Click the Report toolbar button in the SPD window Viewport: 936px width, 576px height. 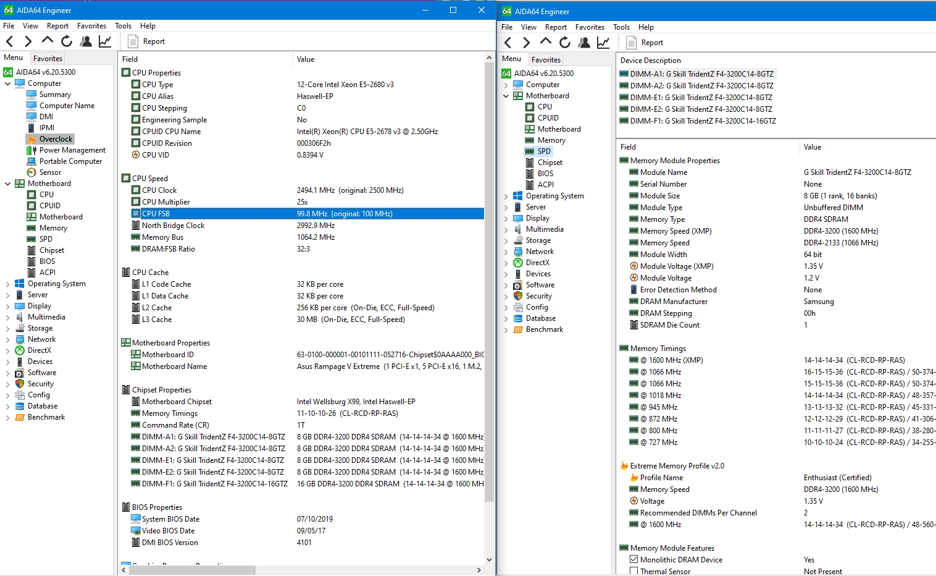tap(645, 43)
